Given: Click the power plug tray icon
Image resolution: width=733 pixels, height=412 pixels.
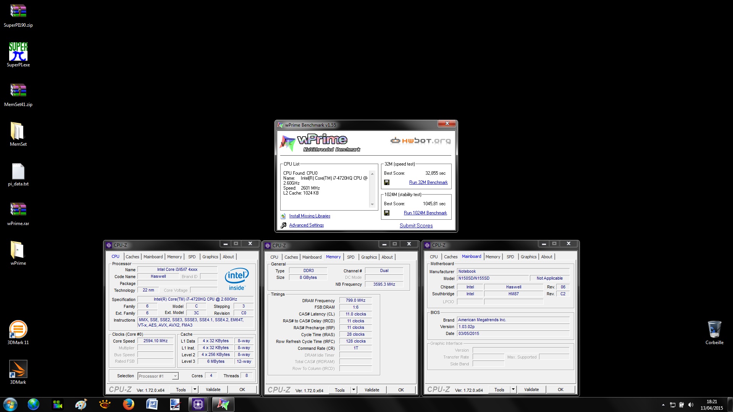Looking at the screenshot, I should click(681, 405).
